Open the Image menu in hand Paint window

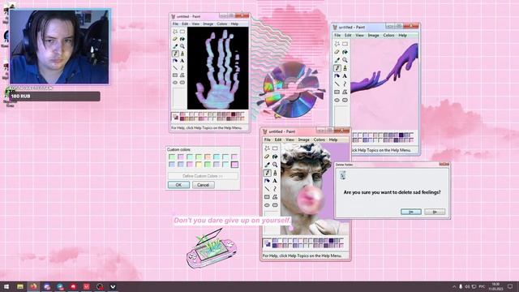tap(208, 24)
